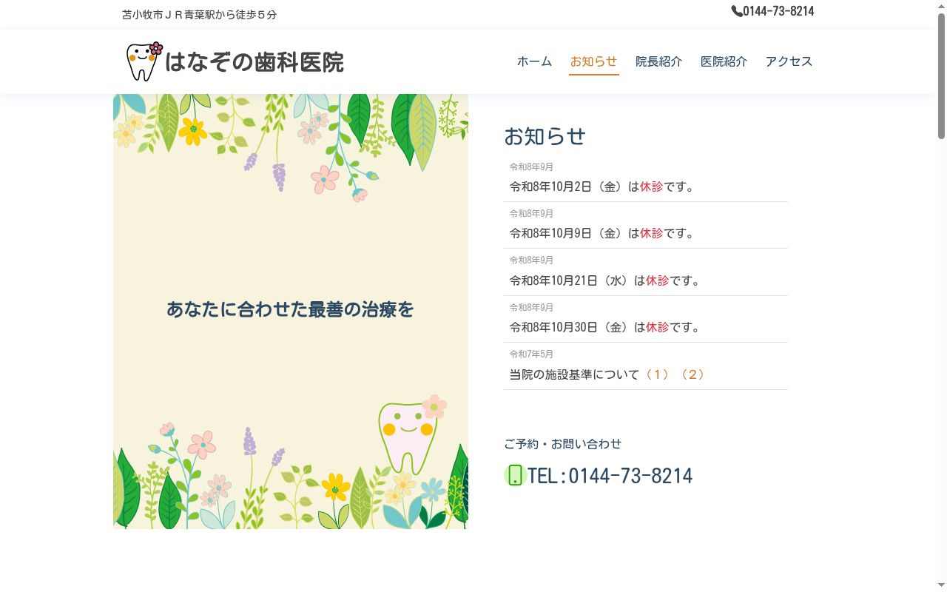Click banner slogan あなたに合わせた最善の治療を

pyautogui.click(x=290, y=309)
